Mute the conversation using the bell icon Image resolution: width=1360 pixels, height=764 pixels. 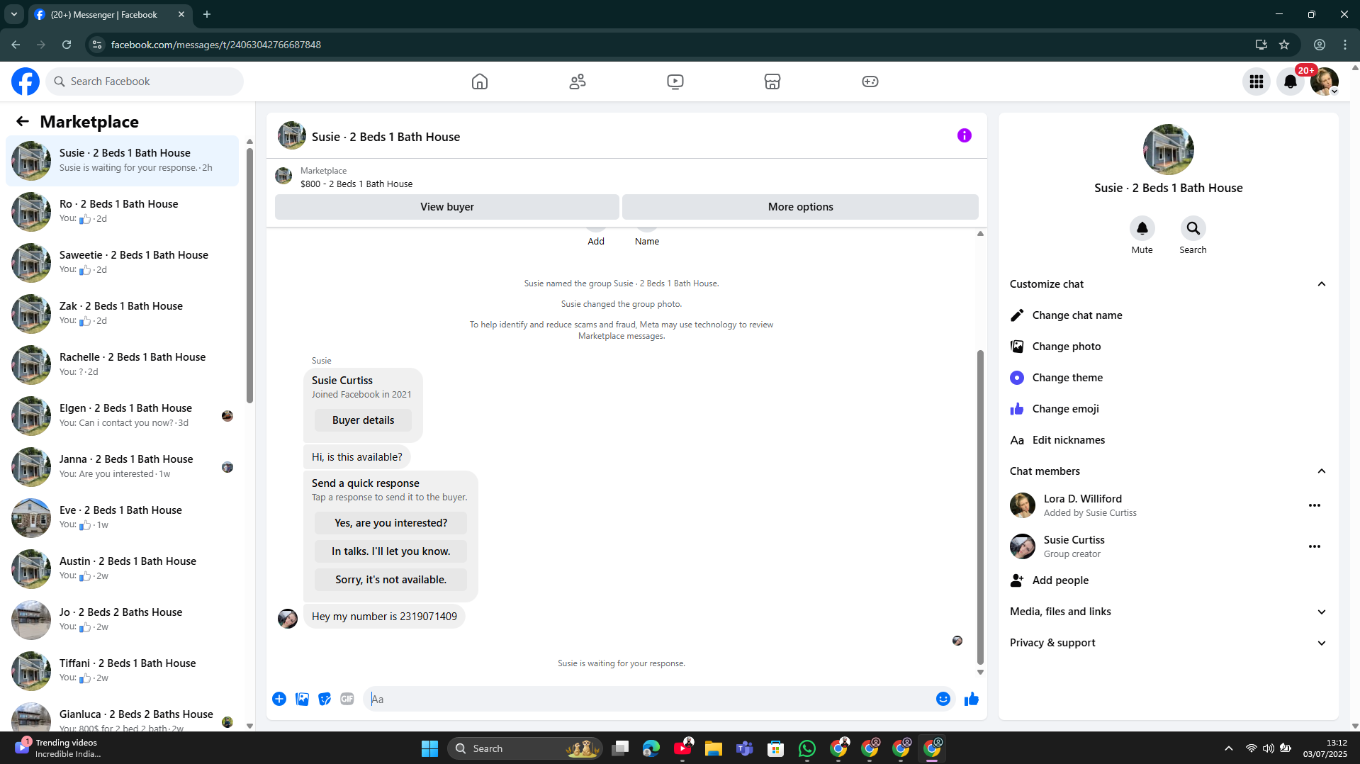point(1142,228)
